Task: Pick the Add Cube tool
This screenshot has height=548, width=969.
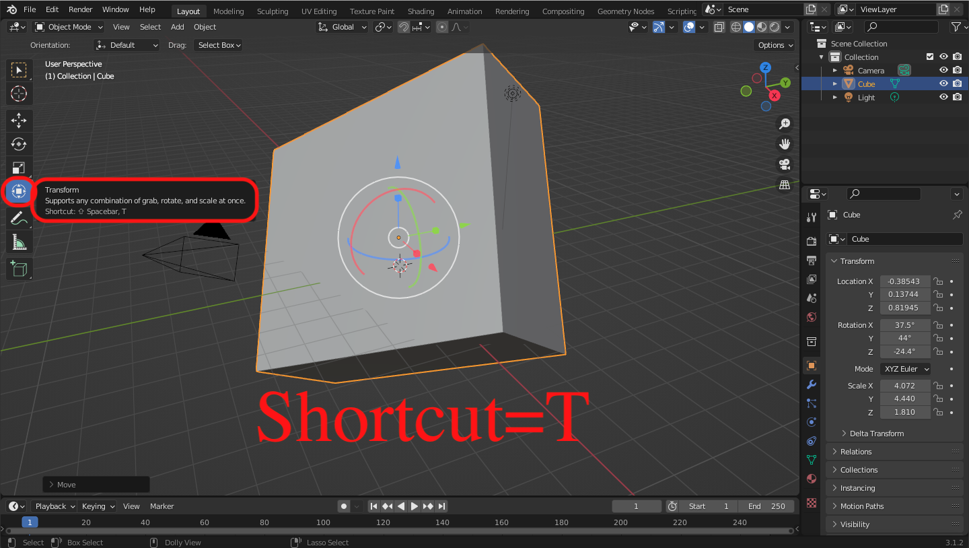Action: click(19, 269)
